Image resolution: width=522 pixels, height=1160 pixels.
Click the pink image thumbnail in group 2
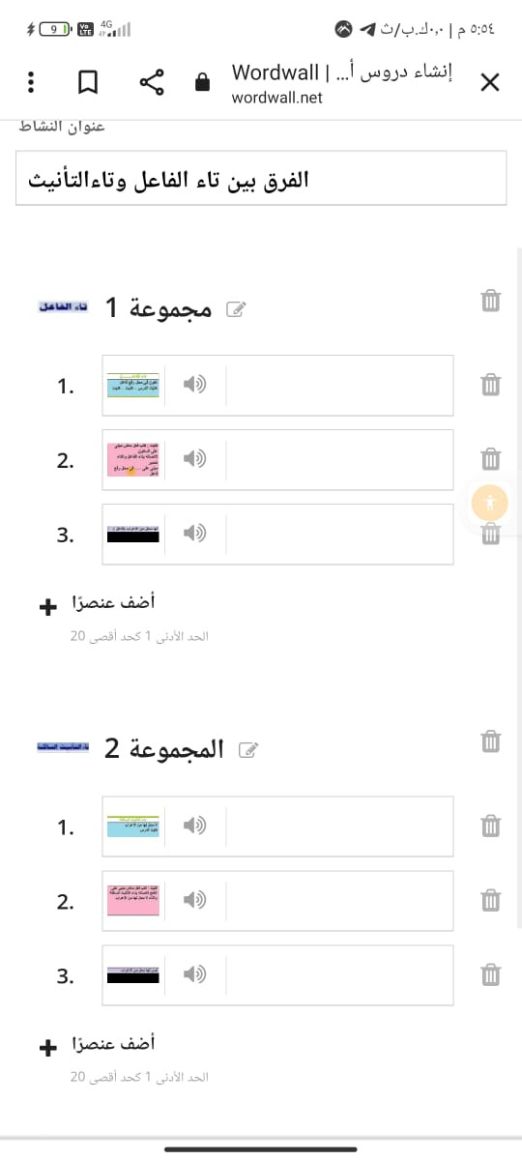coord(133,901)
